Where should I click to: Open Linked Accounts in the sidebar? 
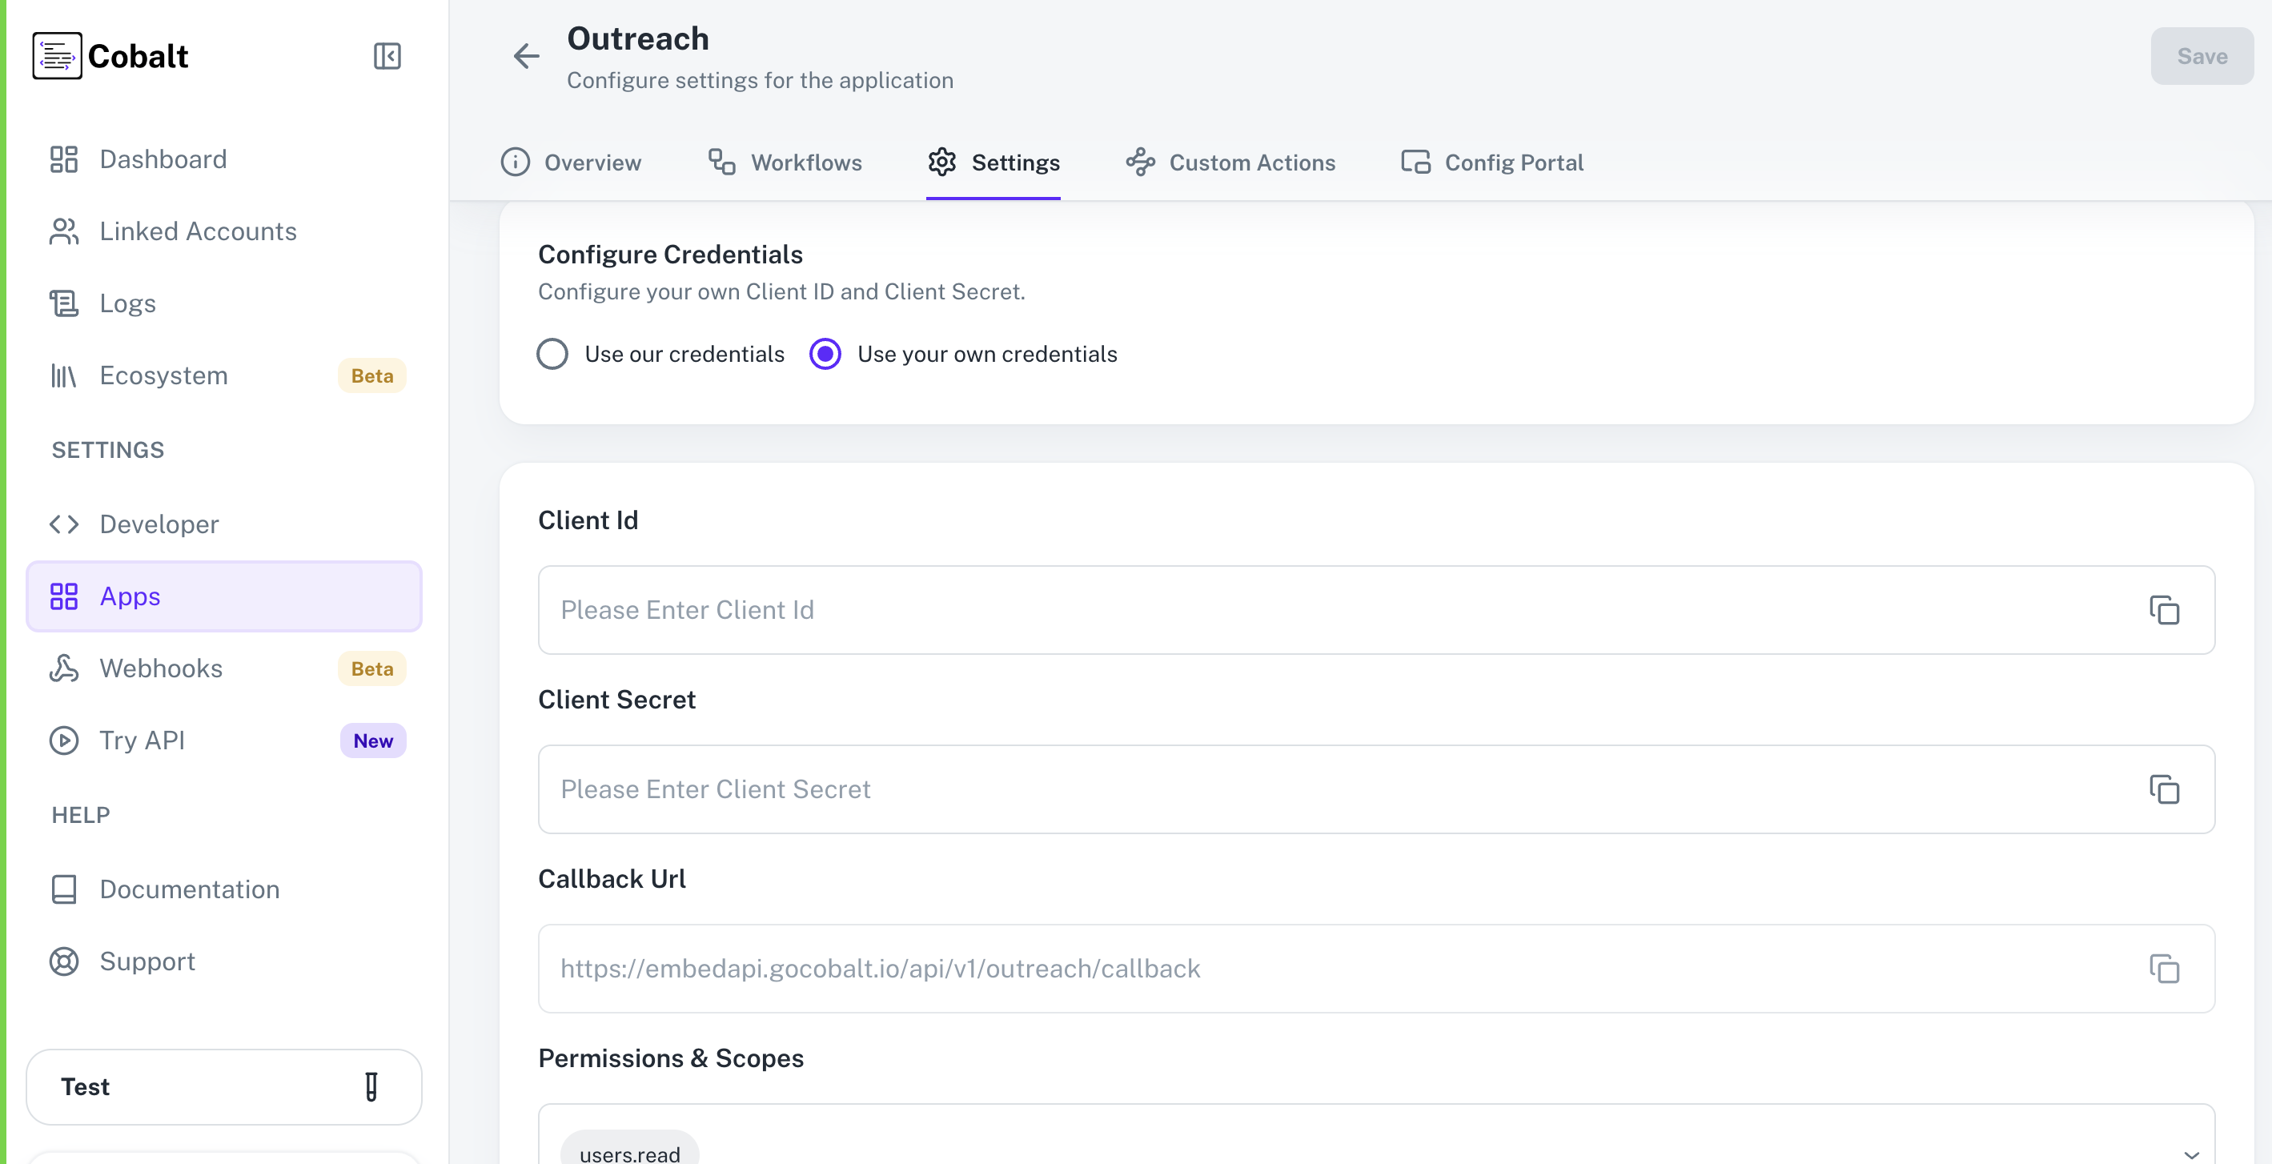[x=198, y=231]
